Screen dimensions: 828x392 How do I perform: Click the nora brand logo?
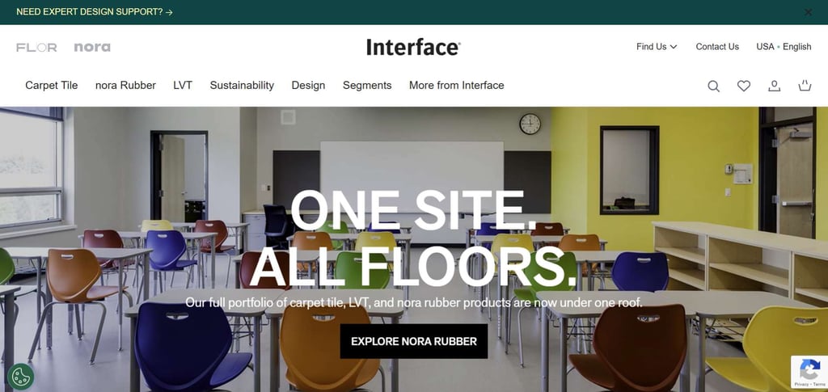pyautogui.click(x=92, y=47)
